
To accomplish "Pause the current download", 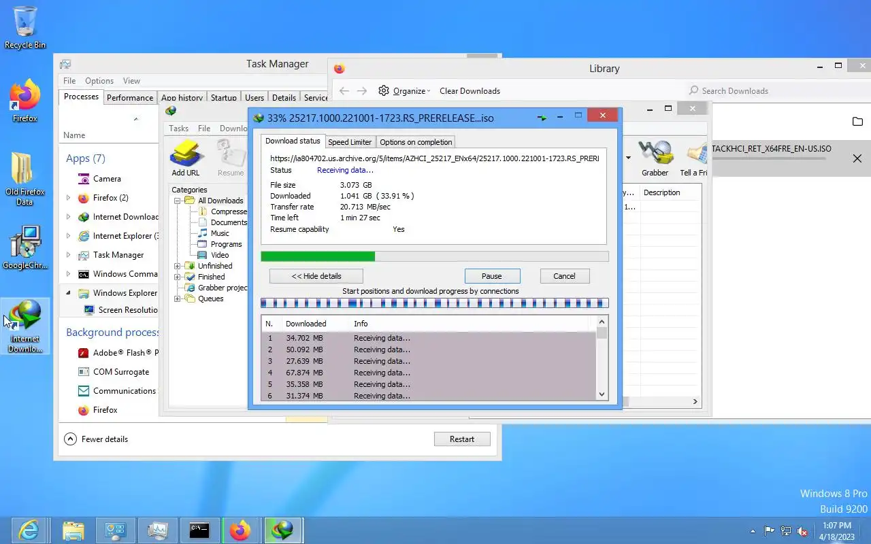I will click(492, 276).
